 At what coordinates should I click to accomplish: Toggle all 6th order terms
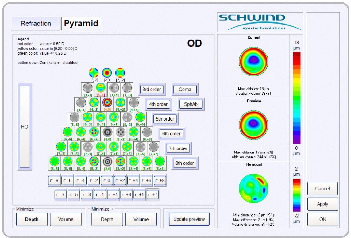pyautogui.click(x=172, y=134)
